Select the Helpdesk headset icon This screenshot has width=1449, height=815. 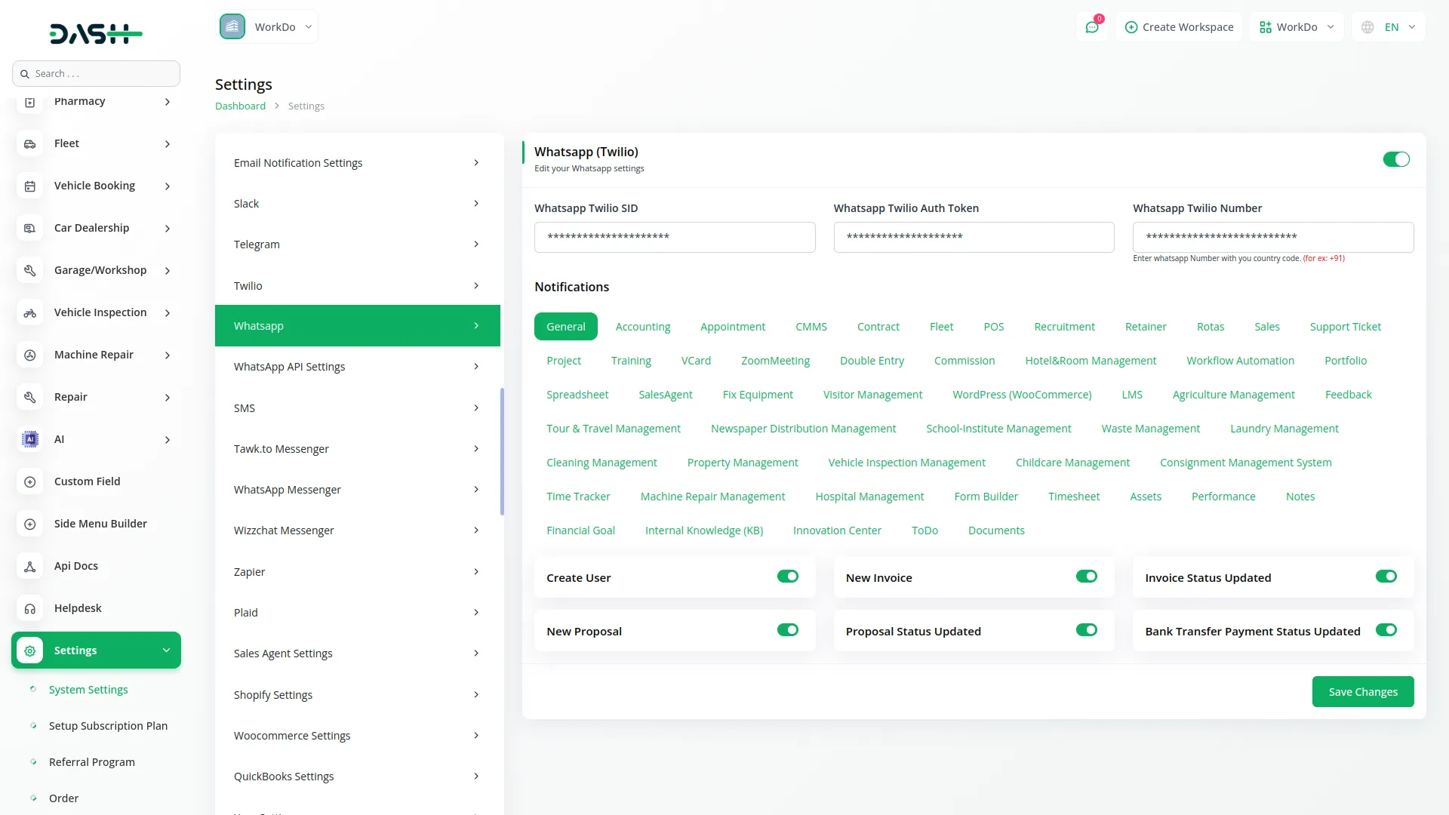(x=29, y=608)
